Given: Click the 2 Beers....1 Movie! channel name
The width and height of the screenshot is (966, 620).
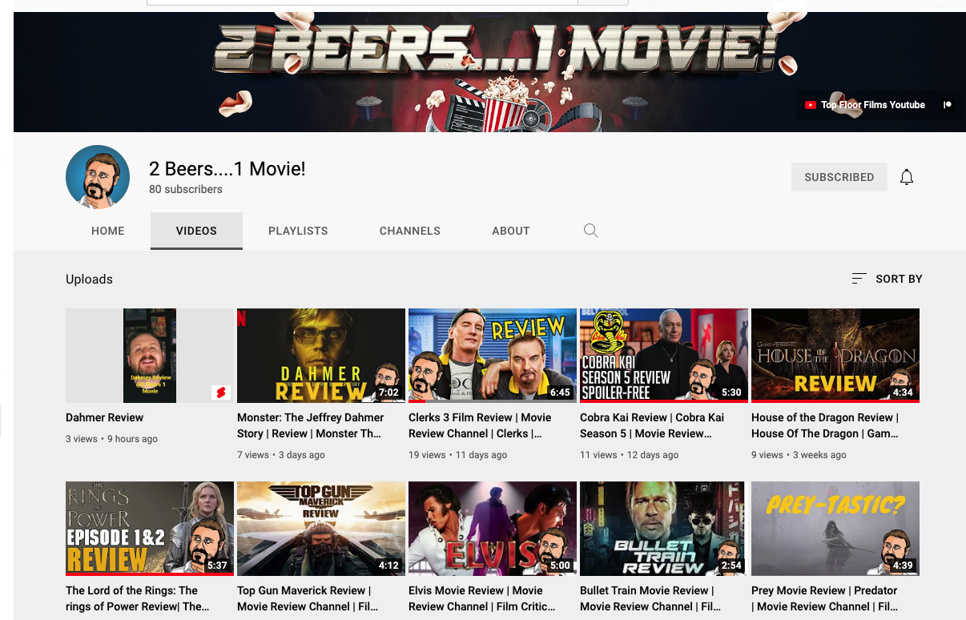Looking at the screenshot, I should point(227,169).
